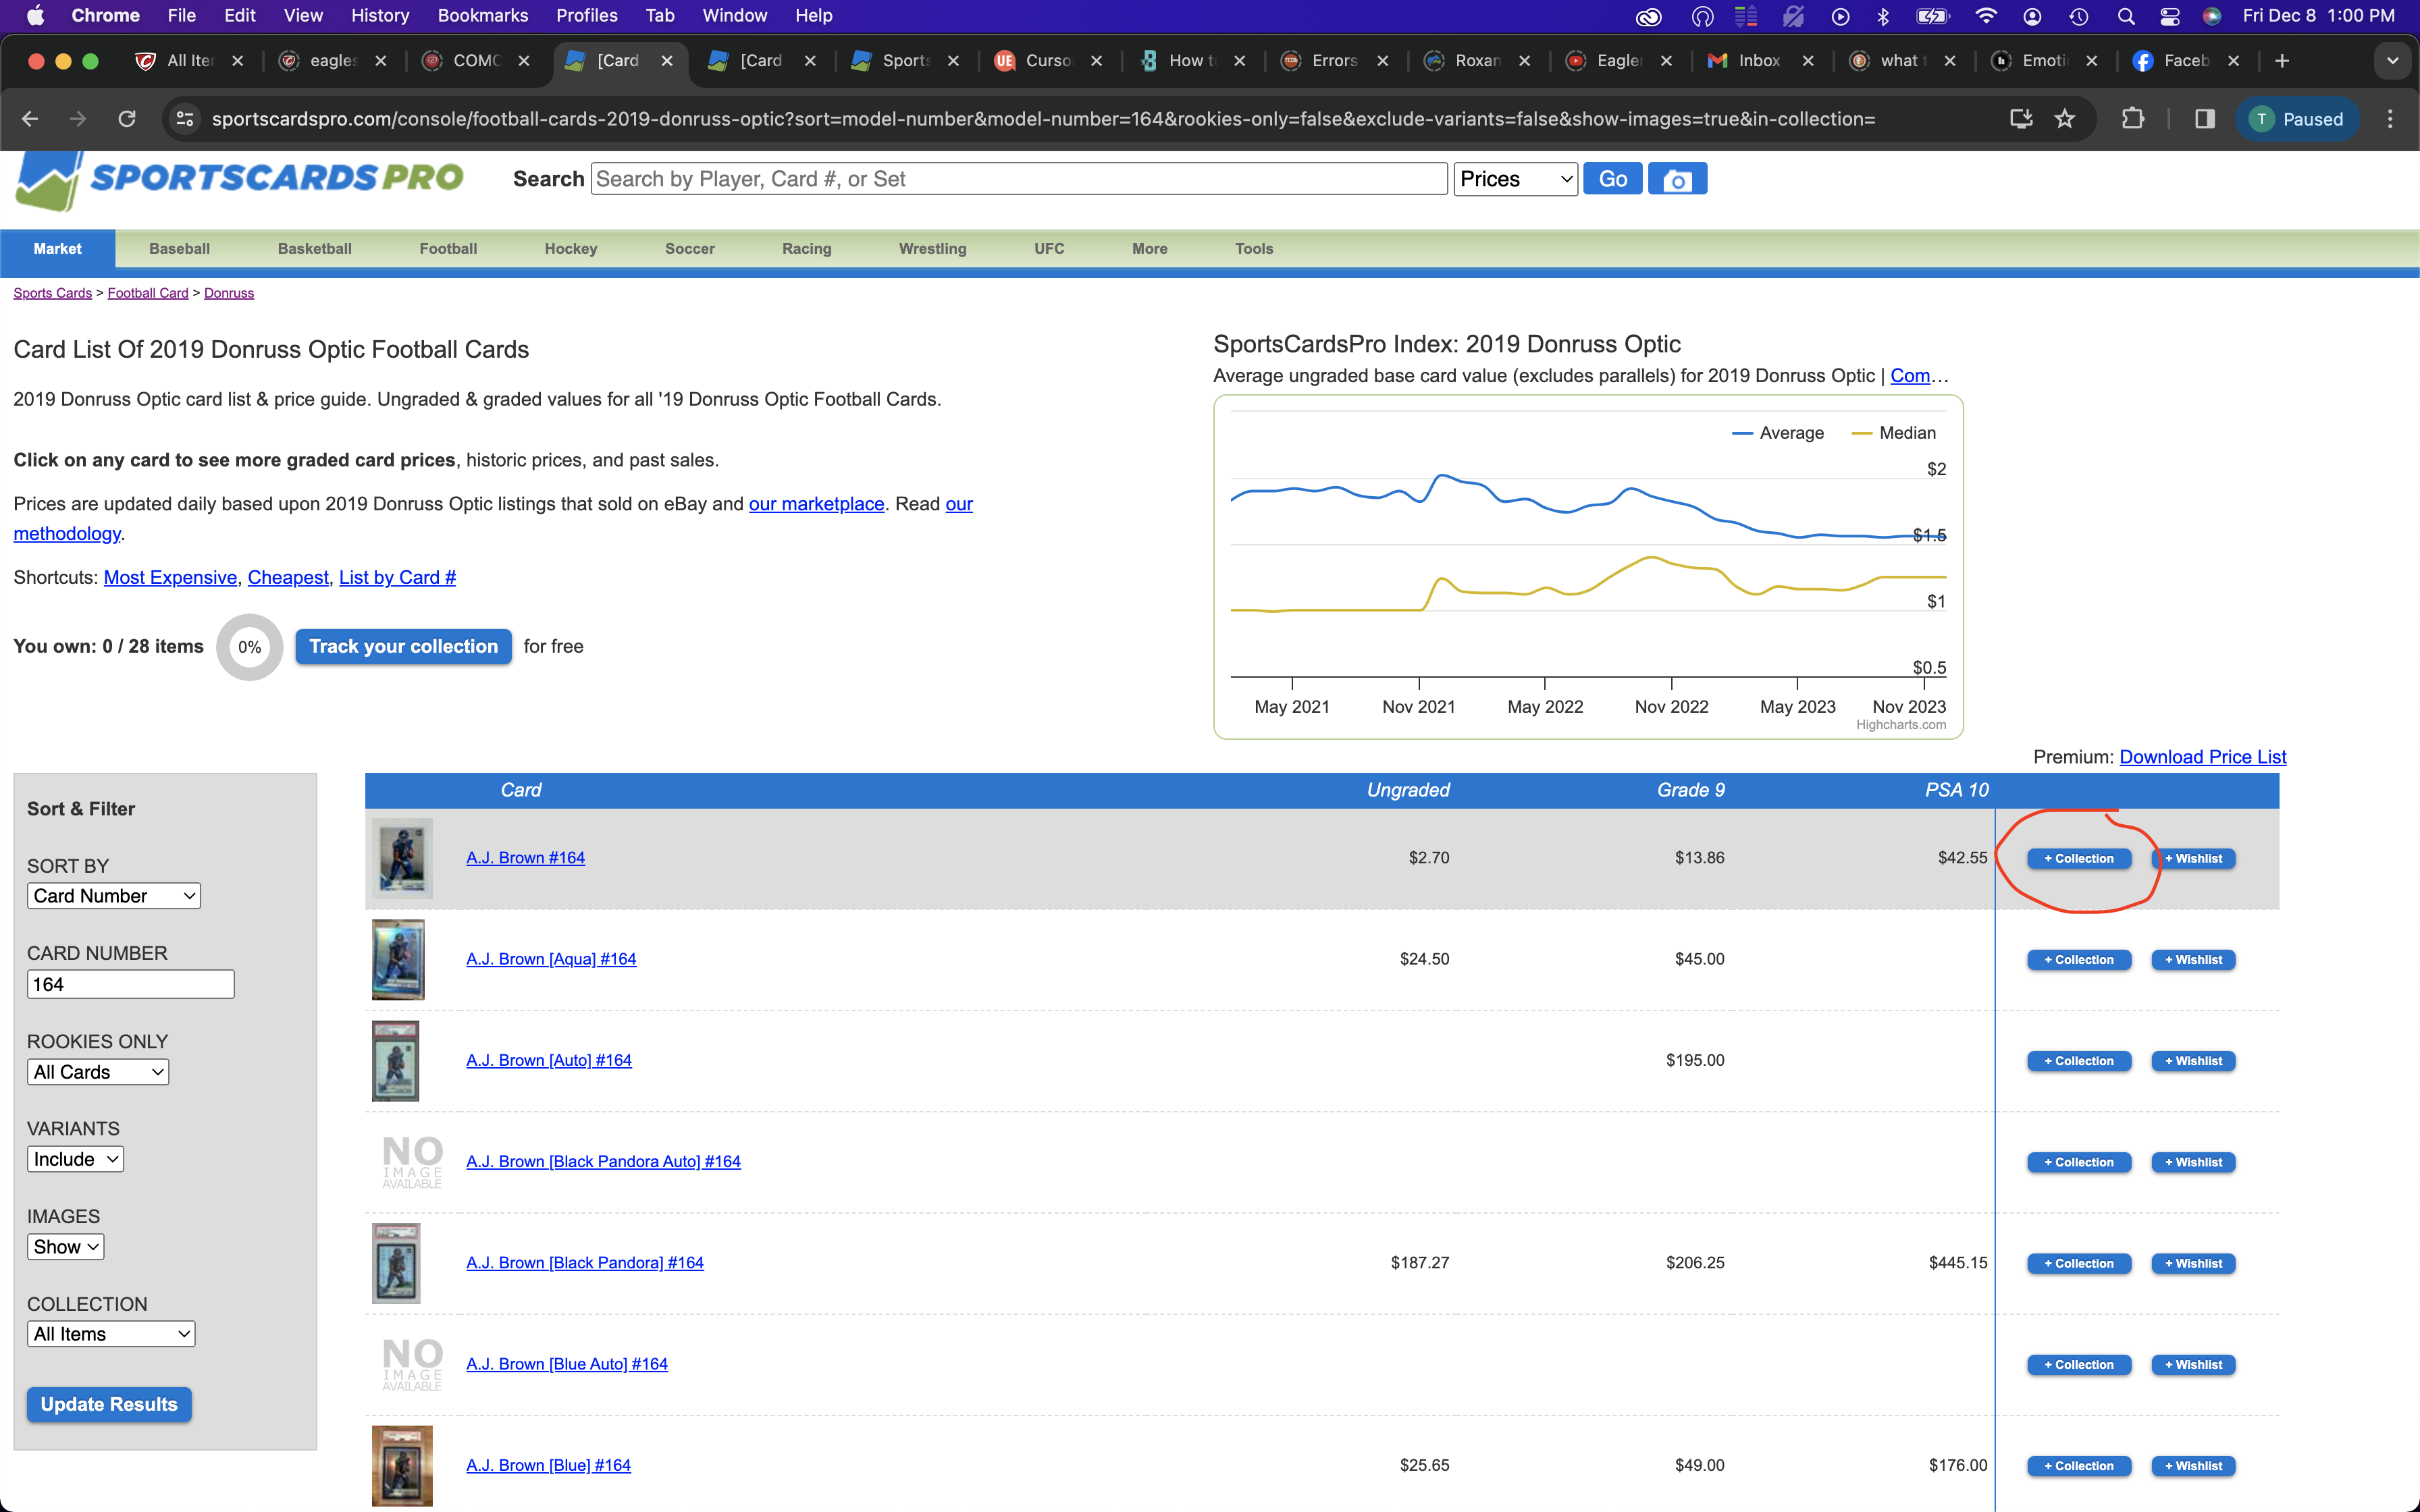Add A.J. Brown Aqua #164 to Wishlist

coord(2193,960)
